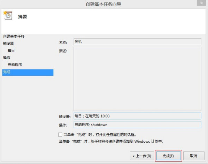Click the dialog title 创建基本任务向导
This screenshot has width=208, height=164.
(x=103, y=4)
